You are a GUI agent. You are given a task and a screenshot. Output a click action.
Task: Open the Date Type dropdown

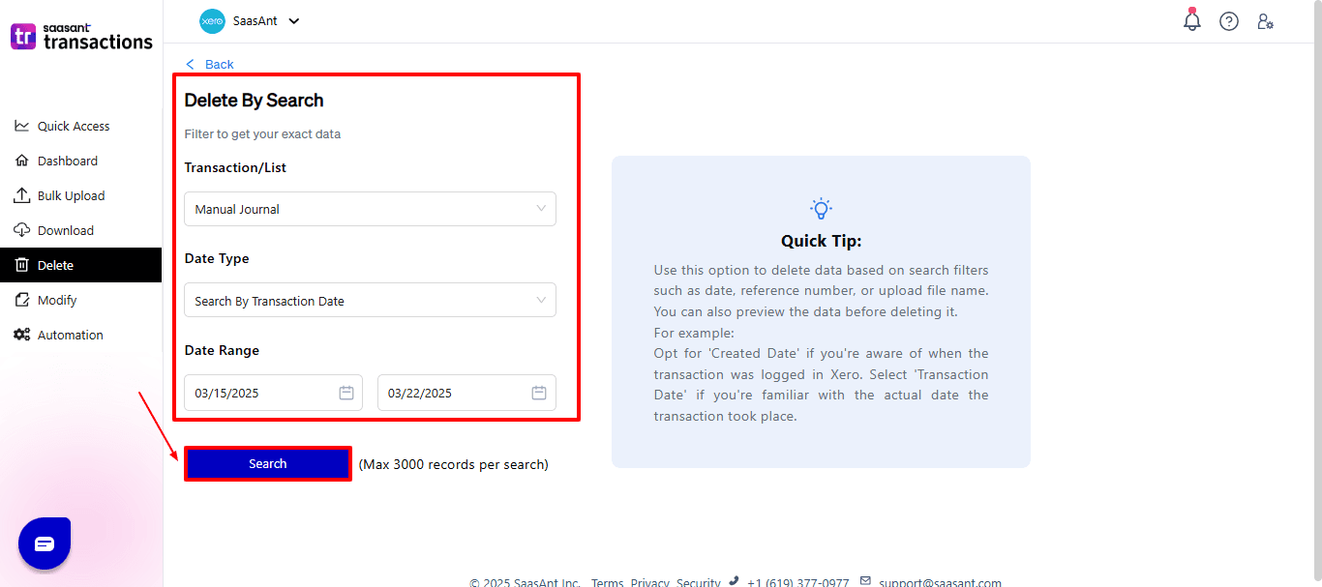click(370, 300)
